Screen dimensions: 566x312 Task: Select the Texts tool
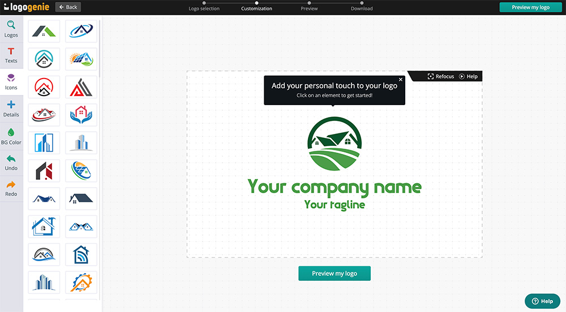click(11, 55)
